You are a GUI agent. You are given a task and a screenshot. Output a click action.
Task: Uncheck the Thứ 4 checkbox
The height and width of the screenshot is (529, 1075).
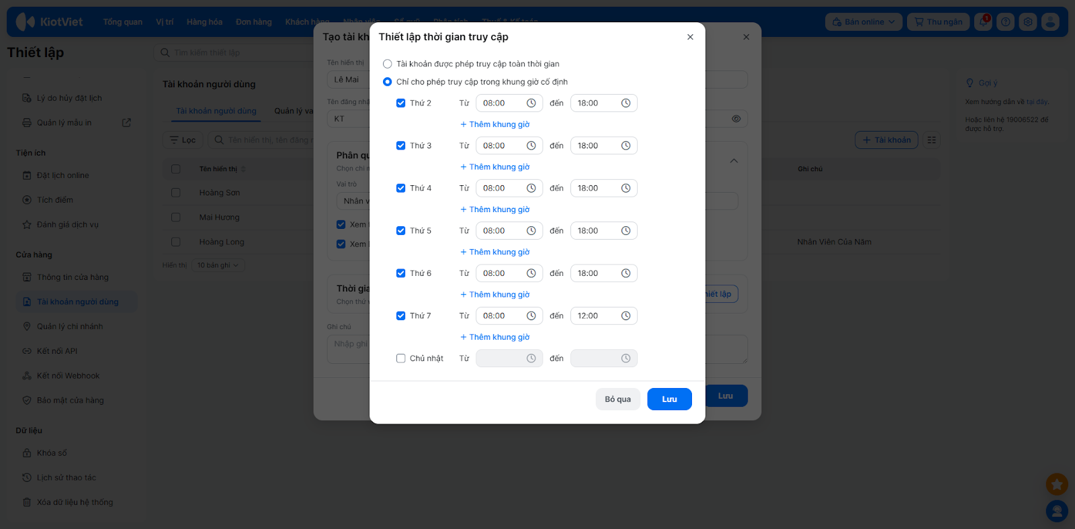click(400, 189)
